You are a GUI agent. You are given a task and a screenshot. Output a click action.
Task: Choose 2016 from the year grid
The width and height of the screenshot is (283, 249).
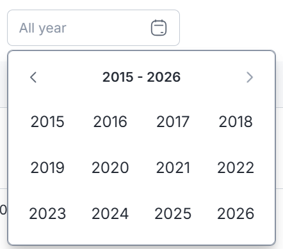coord(110,121)
